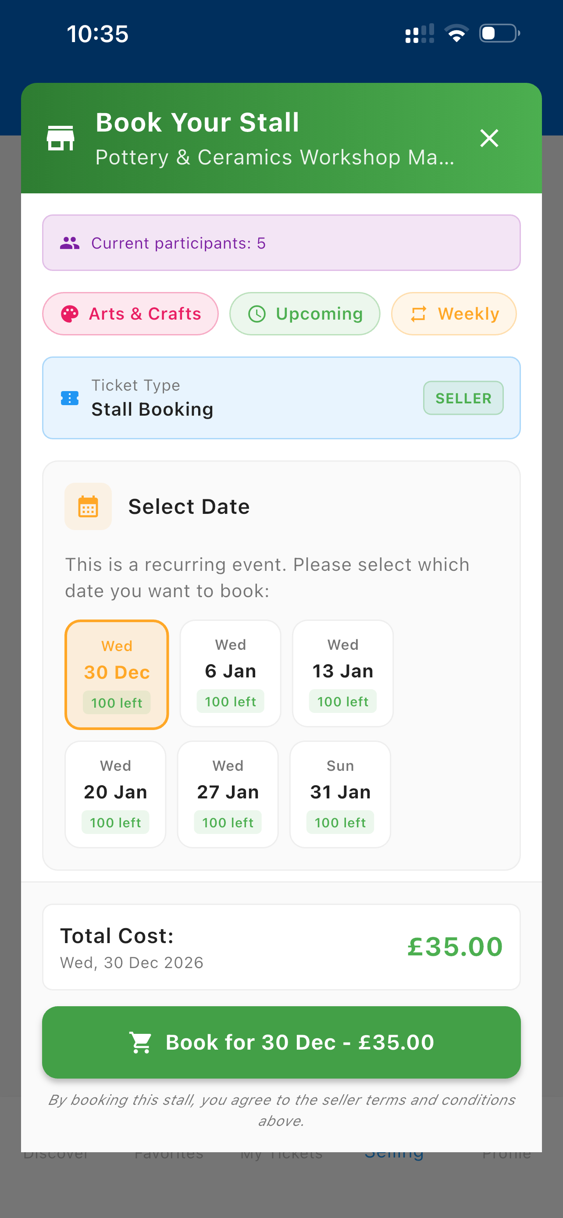Close the Book Your Stall dialog
Screen dimensions: 563x1218
[489, 138]
